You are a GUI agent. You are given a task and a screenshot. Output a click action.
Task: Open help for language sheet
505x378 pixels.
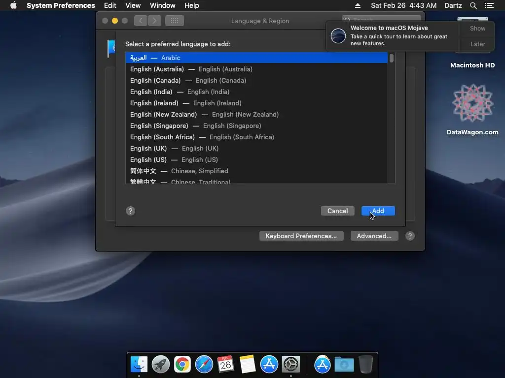click(130, 211)
